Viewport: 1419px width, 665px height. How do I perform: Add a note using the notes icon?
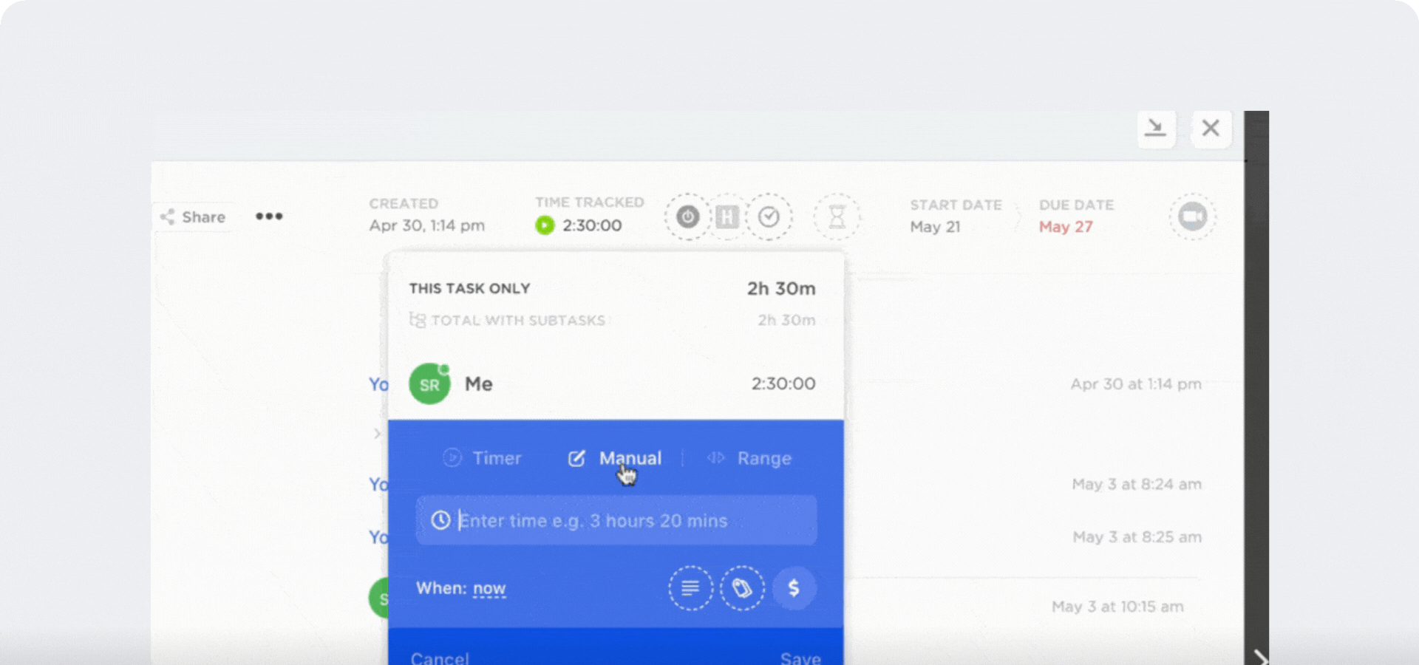tap(690, 588)
